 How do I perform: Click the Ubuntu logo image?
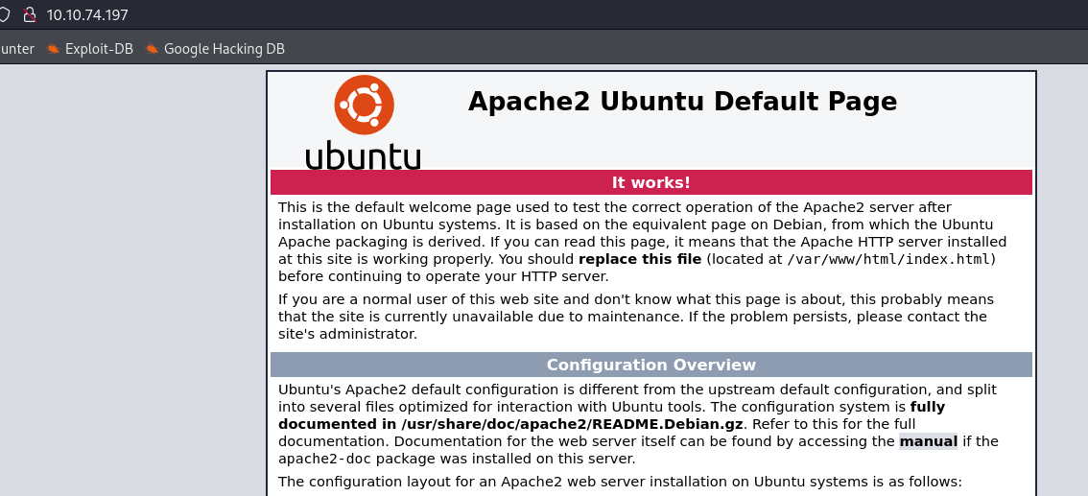coord(363,122)
